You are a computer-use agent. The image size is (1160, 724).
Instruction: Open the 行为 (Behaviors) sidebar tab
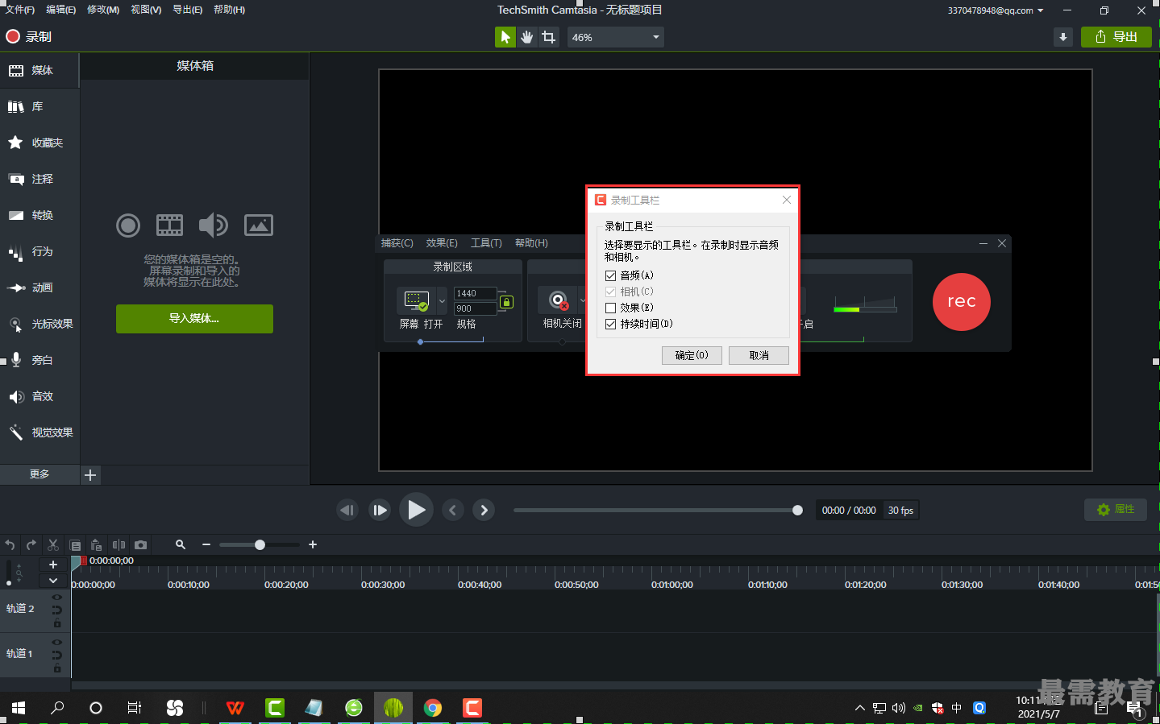39,251
